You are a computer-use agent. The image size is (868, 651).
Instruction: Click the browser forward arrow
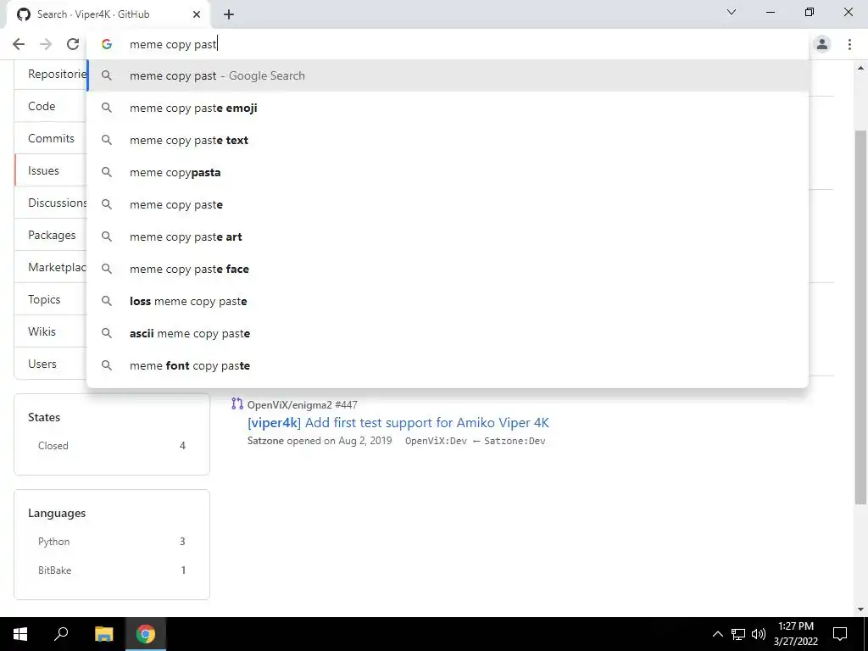click(46, 44)
